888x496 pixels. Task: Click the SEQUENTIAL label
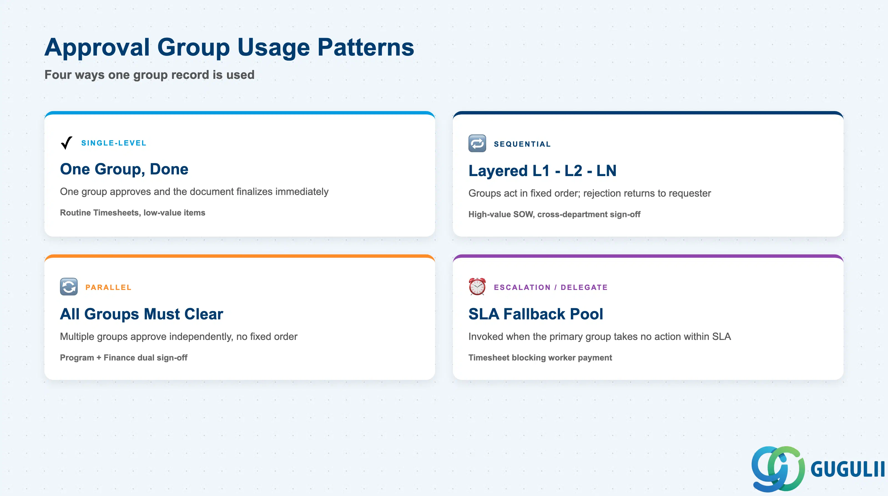pos(522,144)
